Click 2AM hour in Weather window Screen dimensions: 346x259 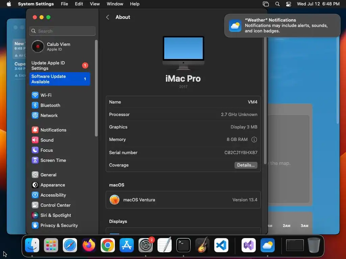pos(287,226)
